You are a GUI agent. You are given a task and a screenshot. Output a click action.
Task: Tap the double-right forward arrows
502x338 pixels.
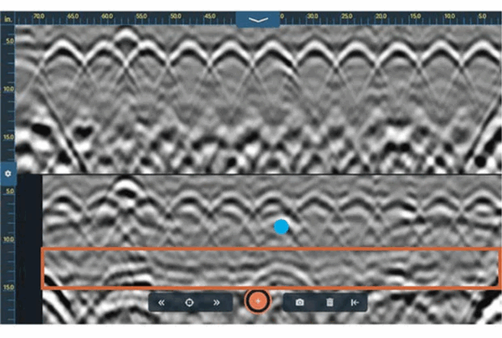217,303
